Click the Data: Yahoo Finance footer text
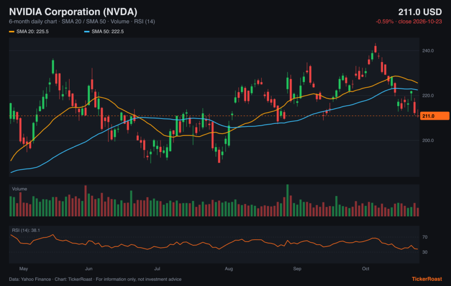The height and width of the screenshot is (286, 451). (x=95, y=279)
